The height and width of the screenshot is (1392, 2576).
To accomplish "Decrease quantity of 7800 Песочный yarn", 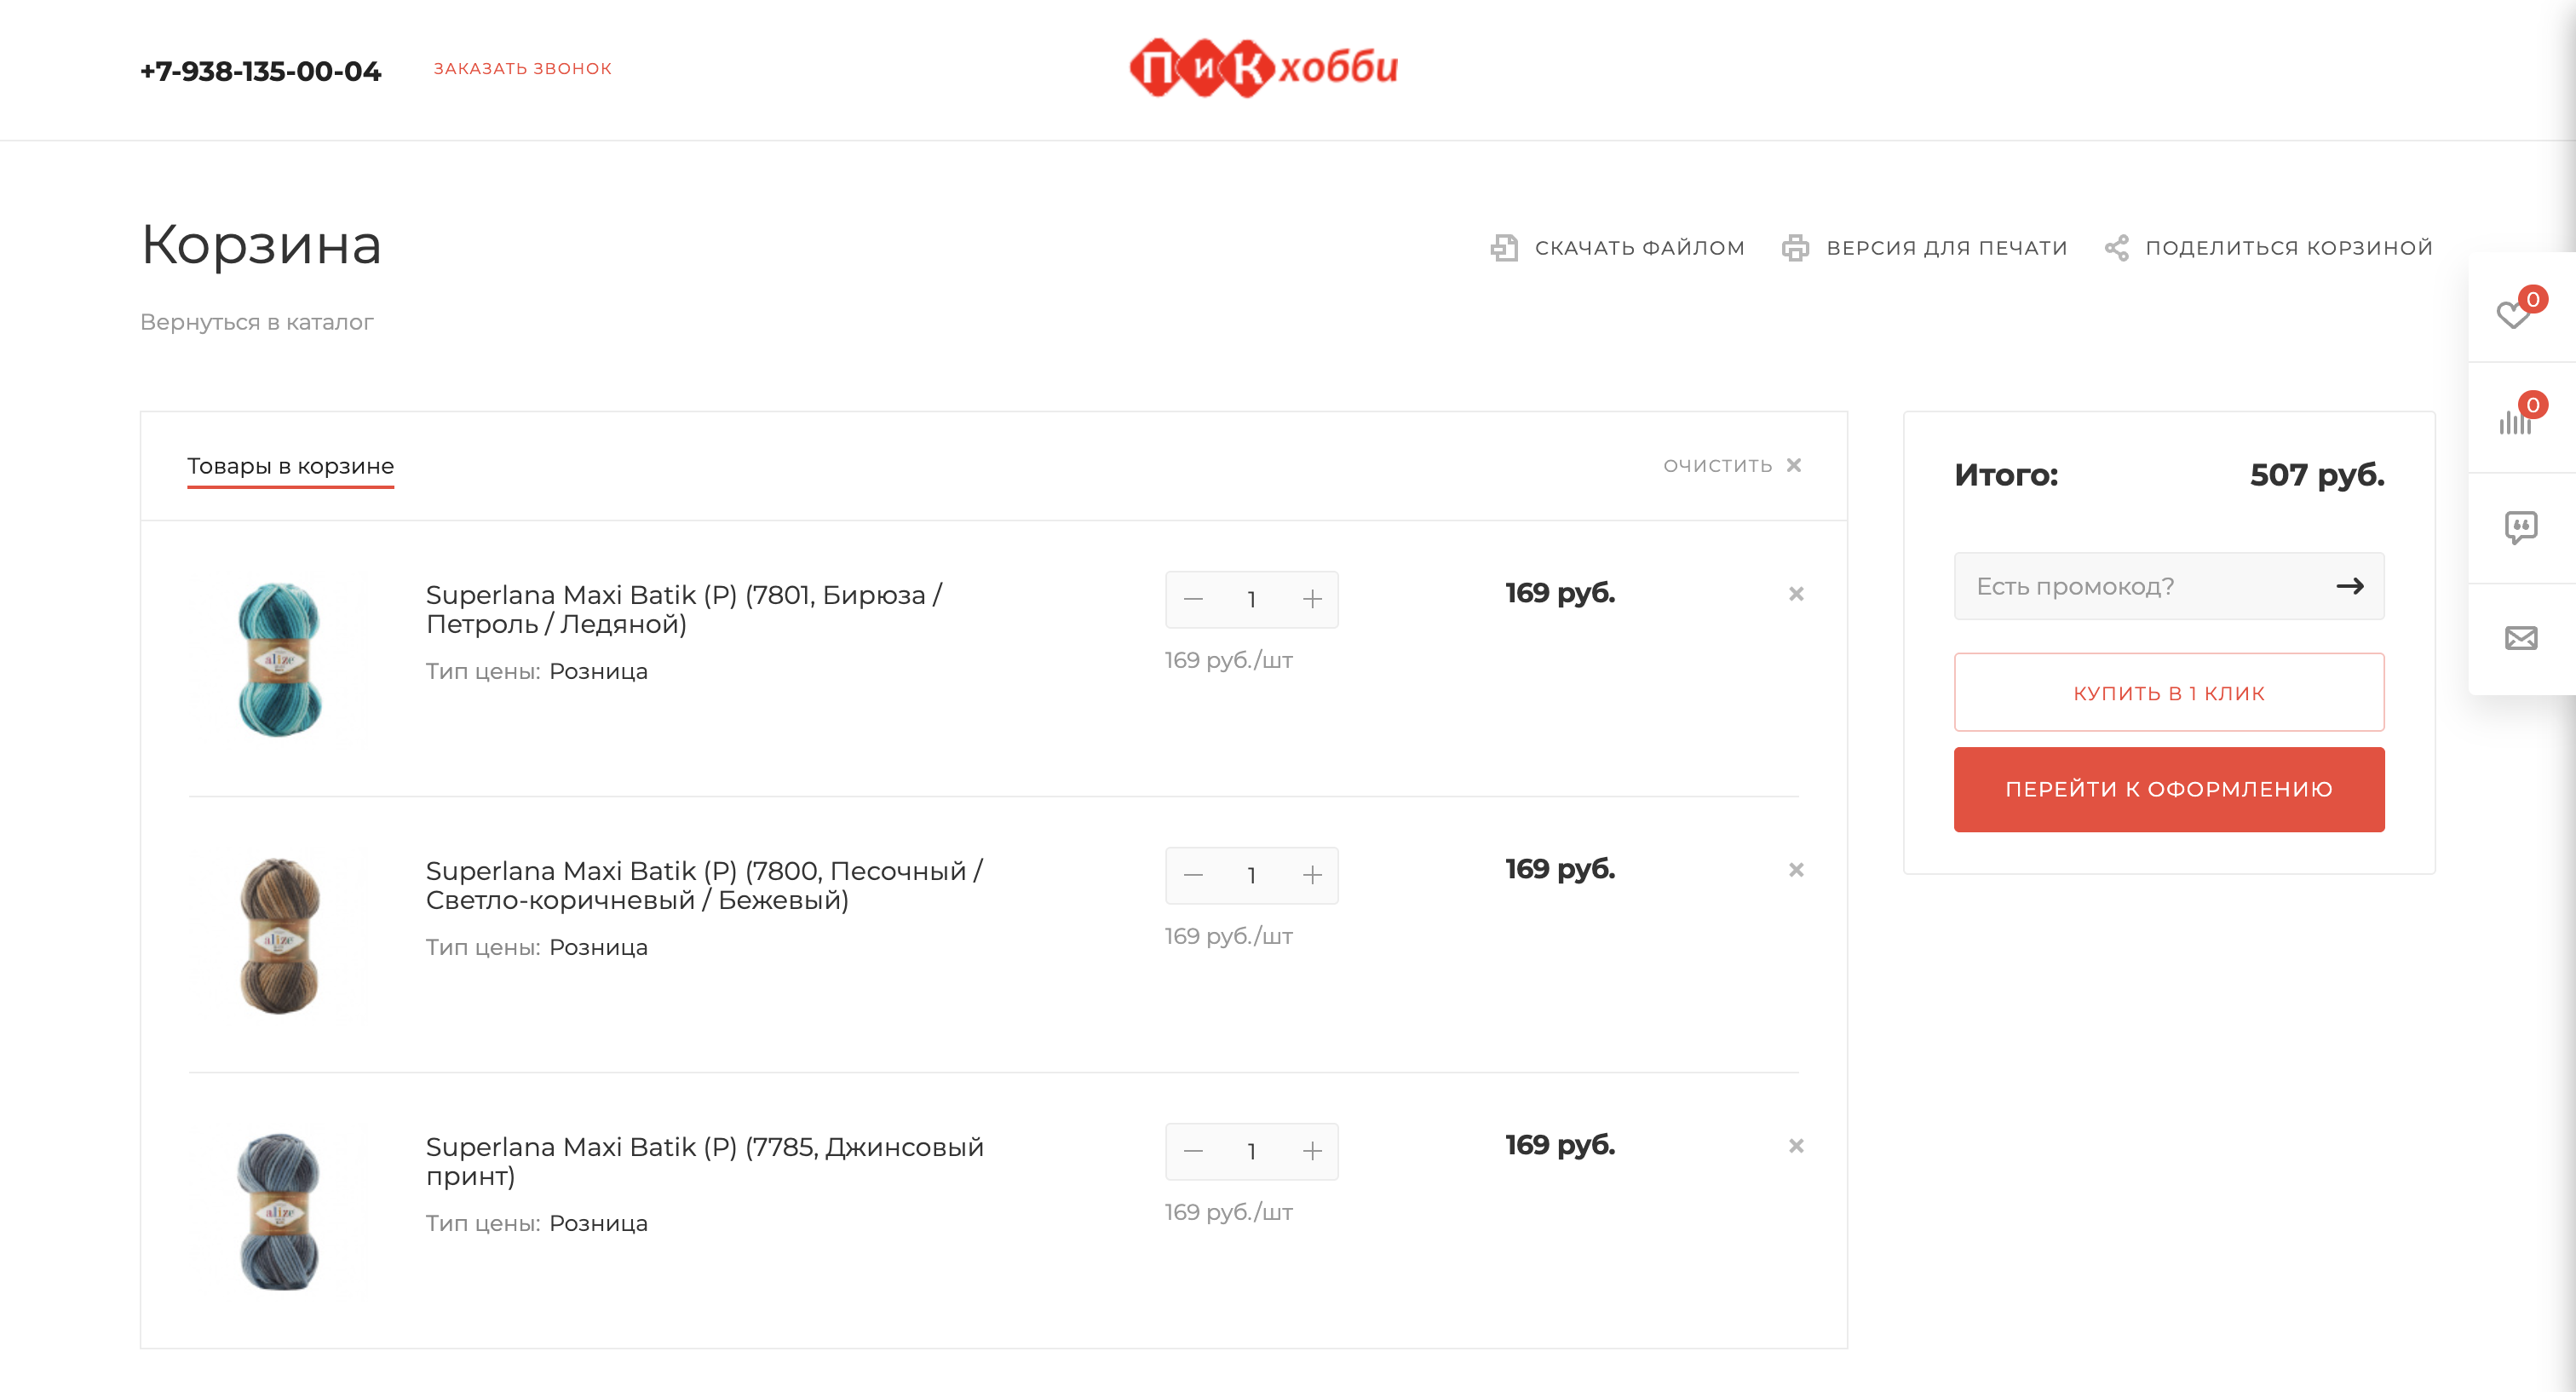I will 1193,876.
